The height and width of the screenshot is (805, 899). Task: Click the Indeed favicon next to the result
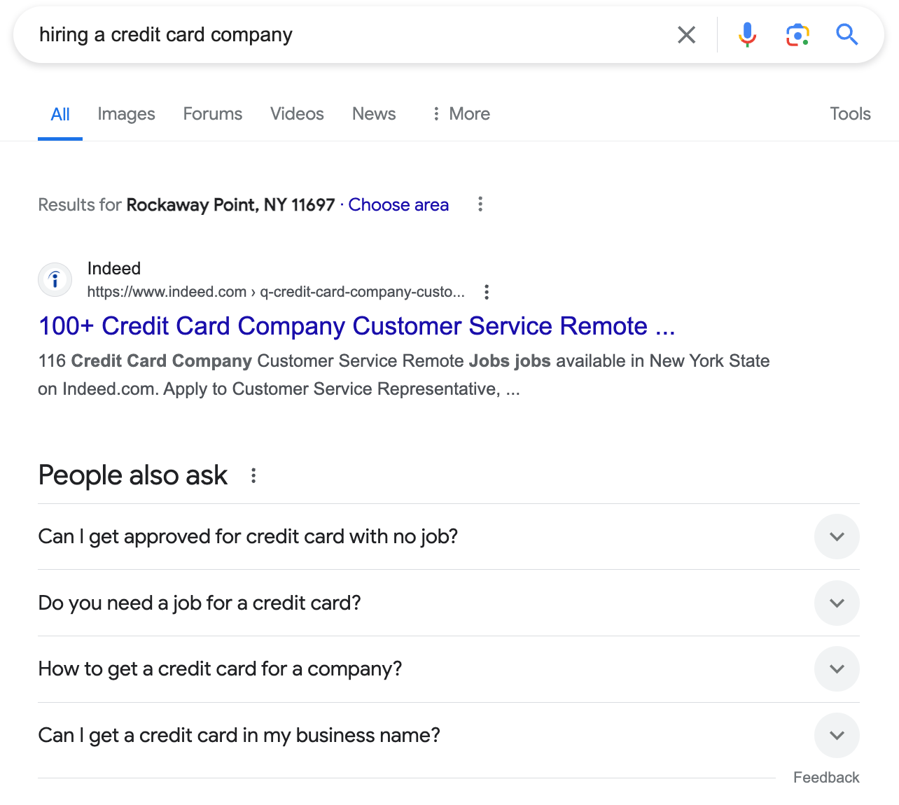(x=55, y=279)
